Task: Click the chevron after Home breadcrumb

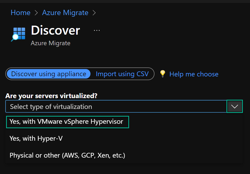Action: 36,13
